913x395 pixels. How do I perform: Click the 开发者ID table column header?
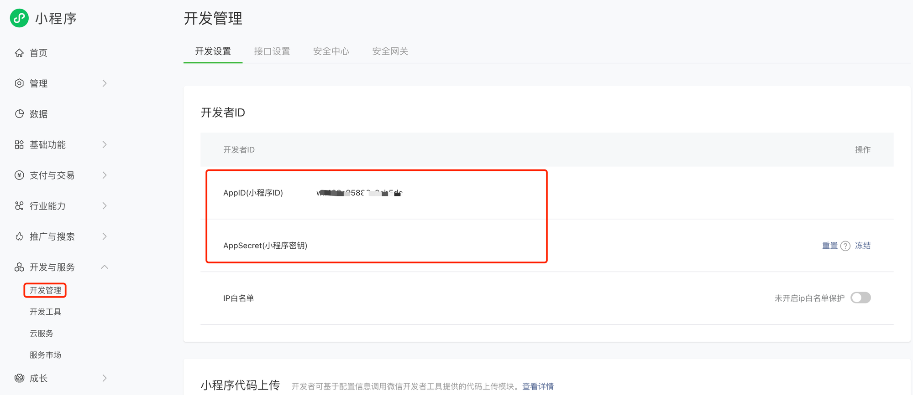click(x=239, y=149)
